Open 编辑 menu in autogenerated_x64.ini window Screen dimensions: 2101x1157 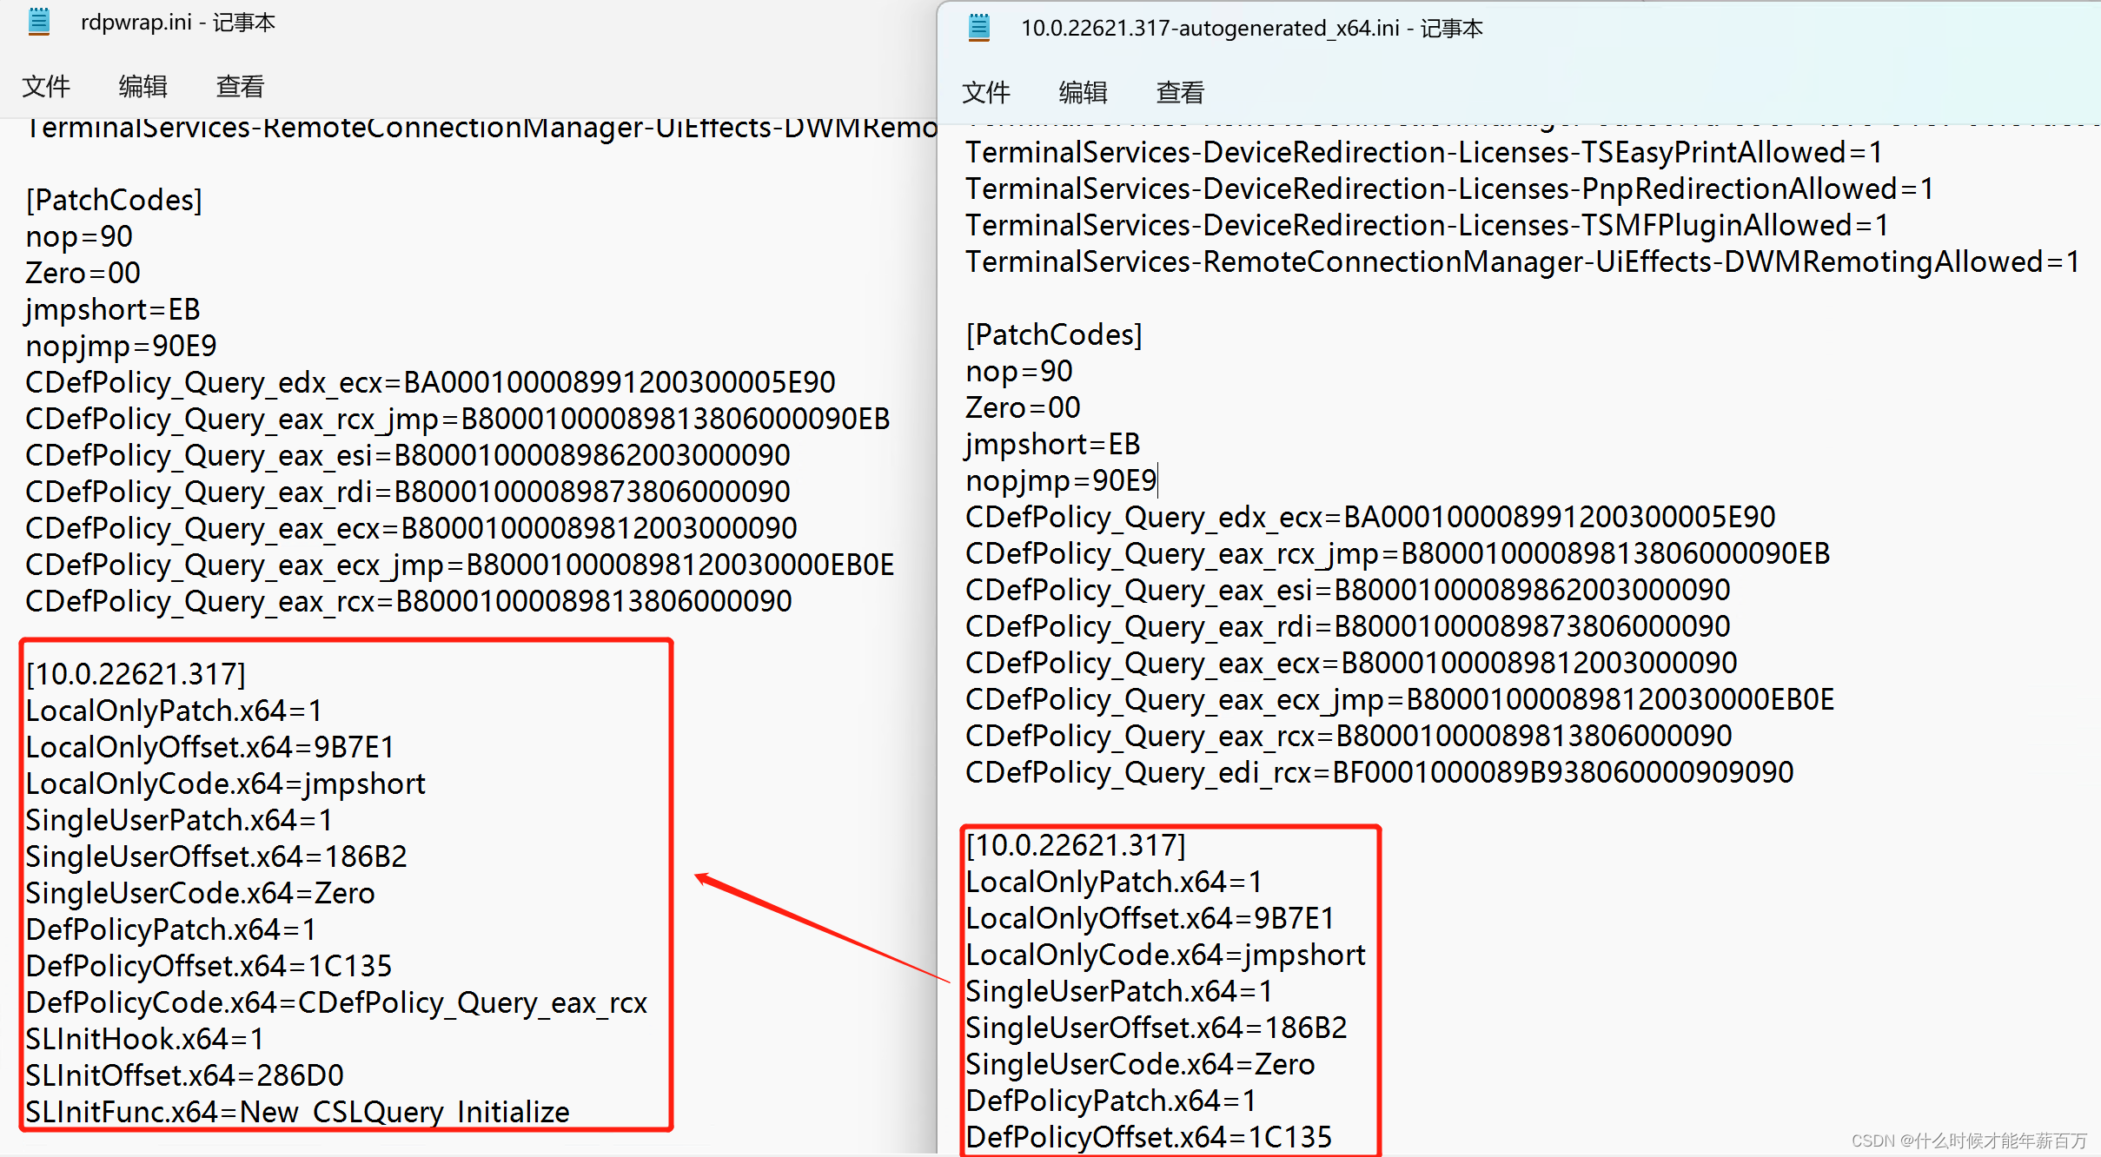point(1083,92)
